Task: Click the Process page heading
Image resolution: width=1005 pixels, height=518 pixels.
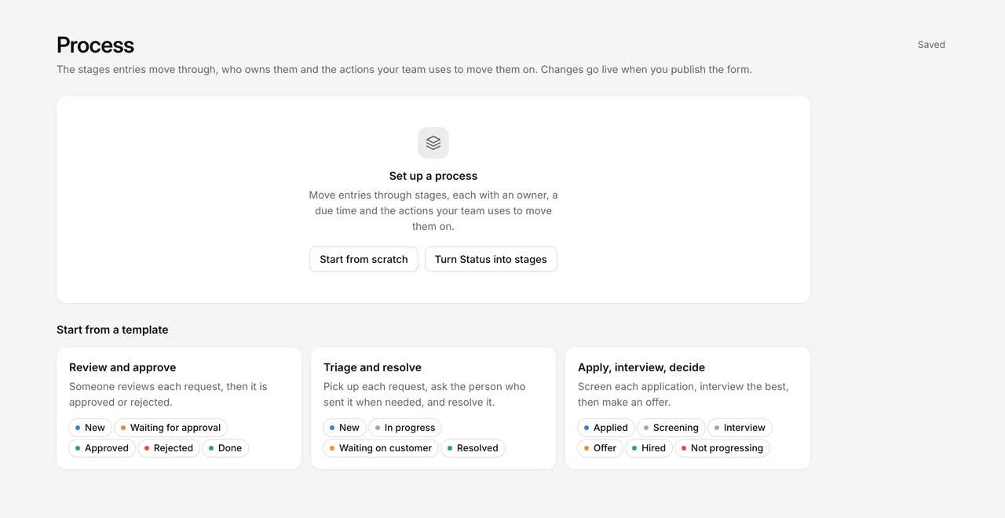Action: (x=95, y=46)
